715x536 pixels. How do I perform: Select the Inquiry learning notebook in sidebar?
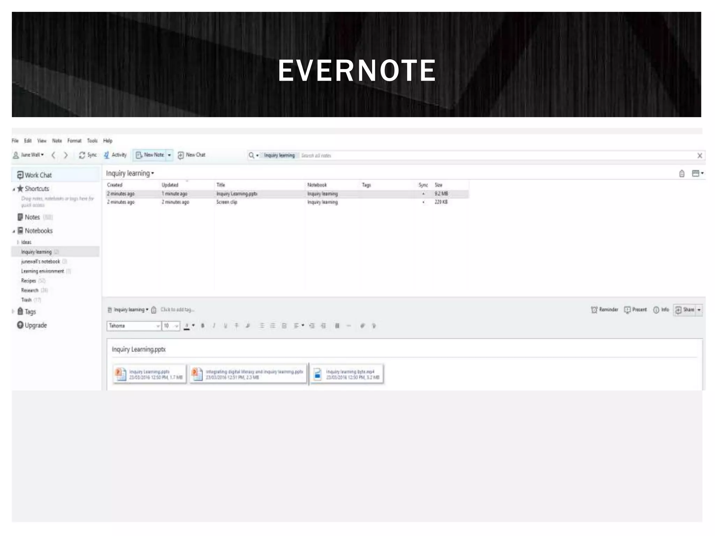(x=56, y=252)
